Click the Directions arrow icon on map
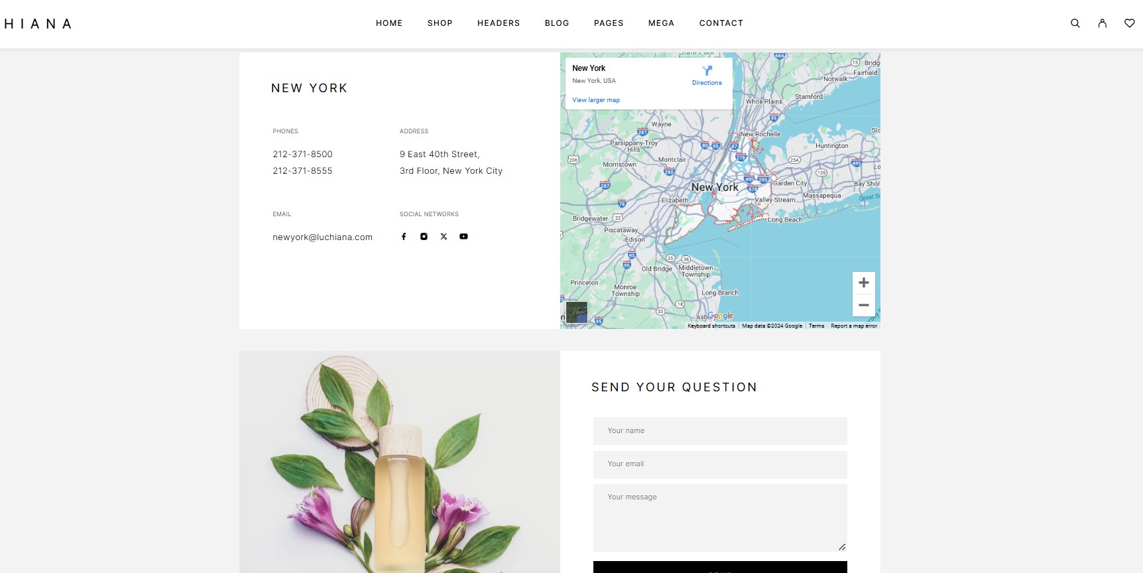The image size is (1143, 573). (x=707, y=71)
